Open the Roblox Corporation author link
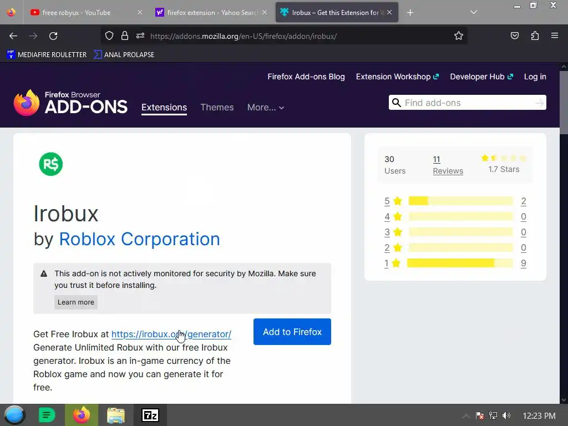 click(x=139, y=239)
